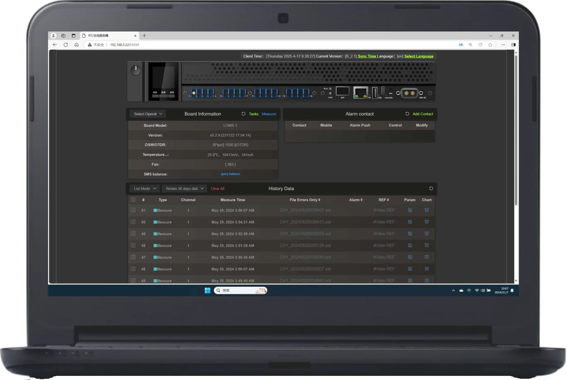Screen dimensions: 567x380
Task: Open Param icon for record 50
Action: coord(410,222)
